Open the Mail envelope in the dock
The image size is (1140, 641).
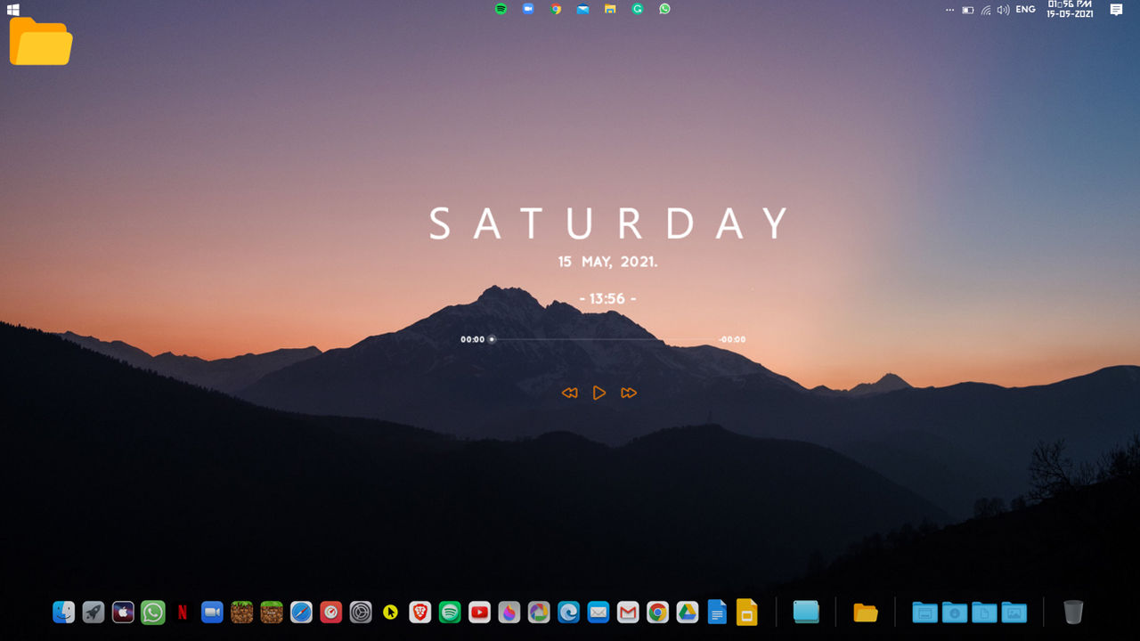[598, 612]
